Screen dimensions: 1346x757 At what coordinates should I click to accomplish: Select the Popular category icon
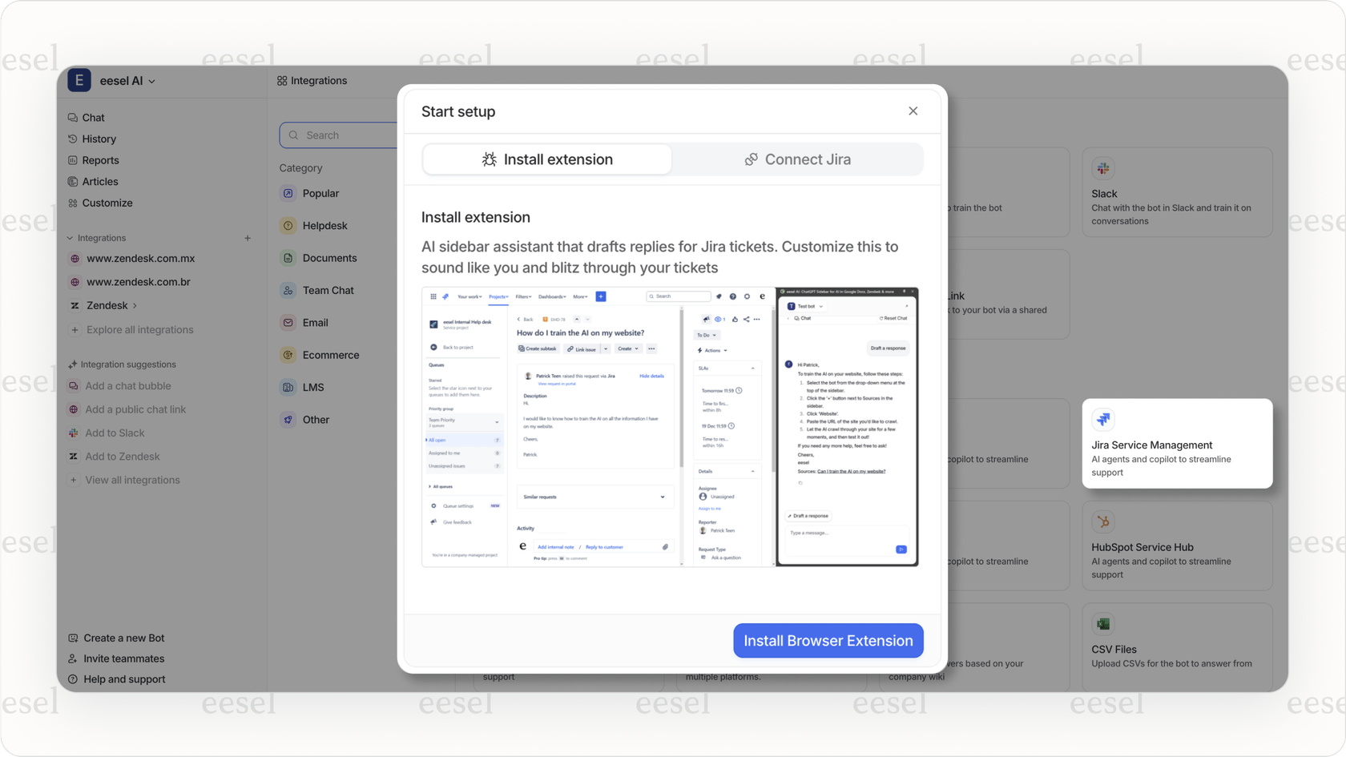288,193
